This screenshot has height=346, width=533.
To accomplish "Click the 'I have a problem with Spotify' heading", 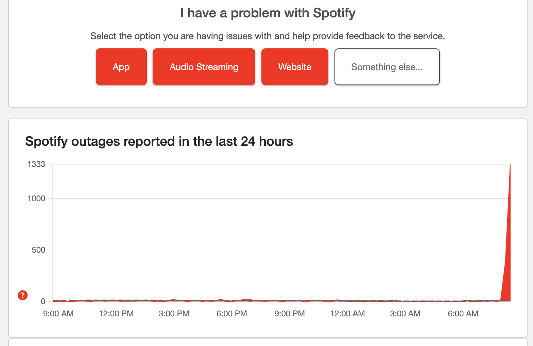I will click(x=268, y=13).
